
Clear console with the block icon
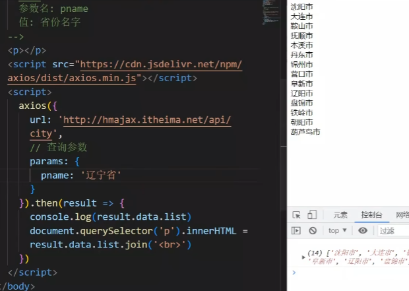313,231
